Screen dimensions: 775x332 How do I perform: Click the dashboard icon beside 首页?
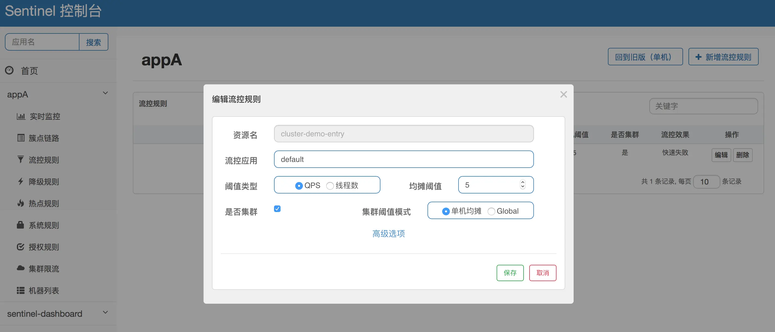(x=9, y=70)
